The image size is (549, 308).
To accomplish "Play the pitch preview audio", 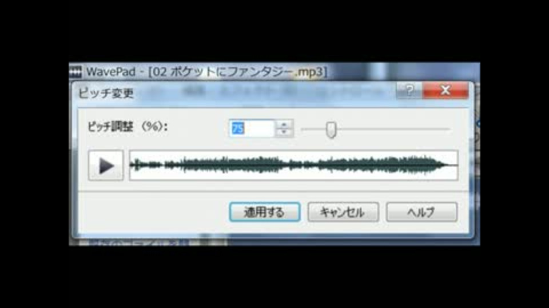I will click(x=106, y=165).
